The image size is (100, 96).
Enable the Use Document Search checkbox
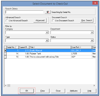(x=53, y=21)
